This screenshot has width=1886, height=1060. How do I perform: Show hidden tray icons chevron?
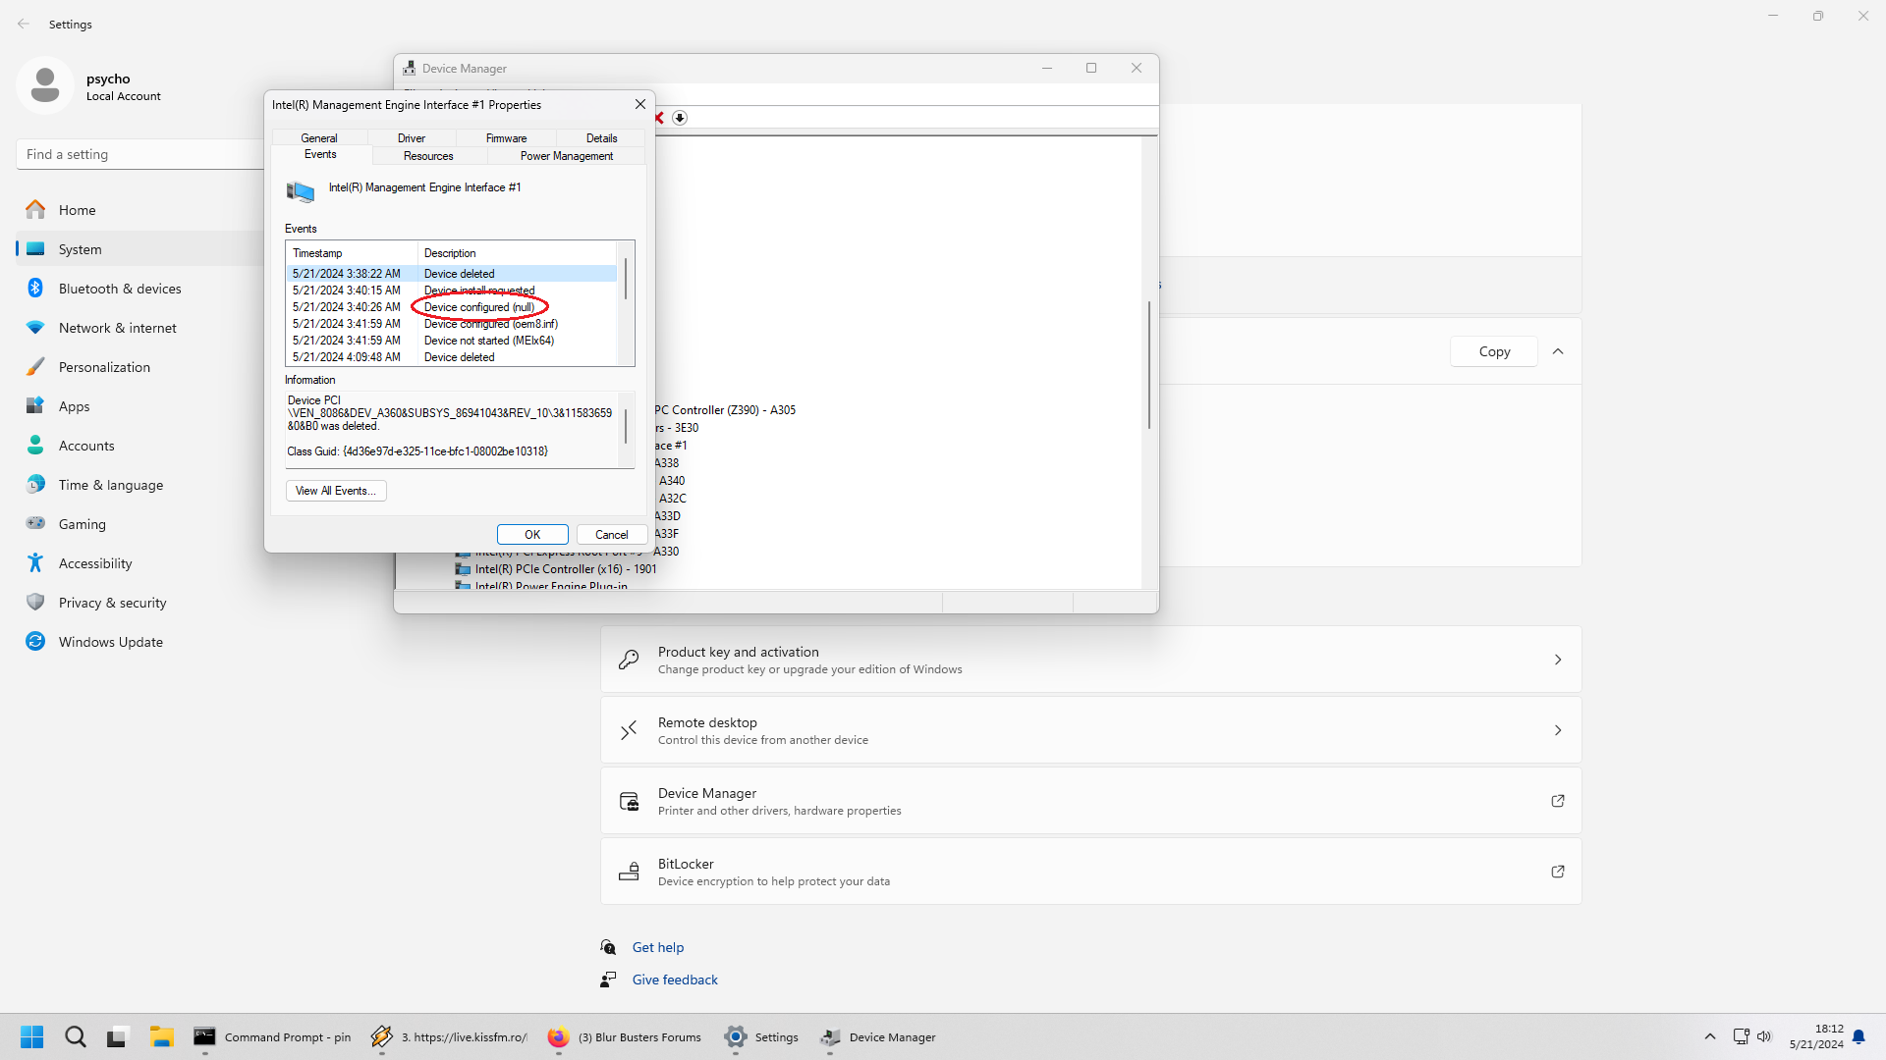pyautogui.click(x=1709, y=1036)
